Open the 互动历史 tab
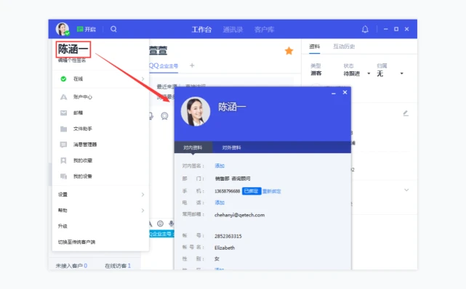466x289 pixels. click(344, 46)
